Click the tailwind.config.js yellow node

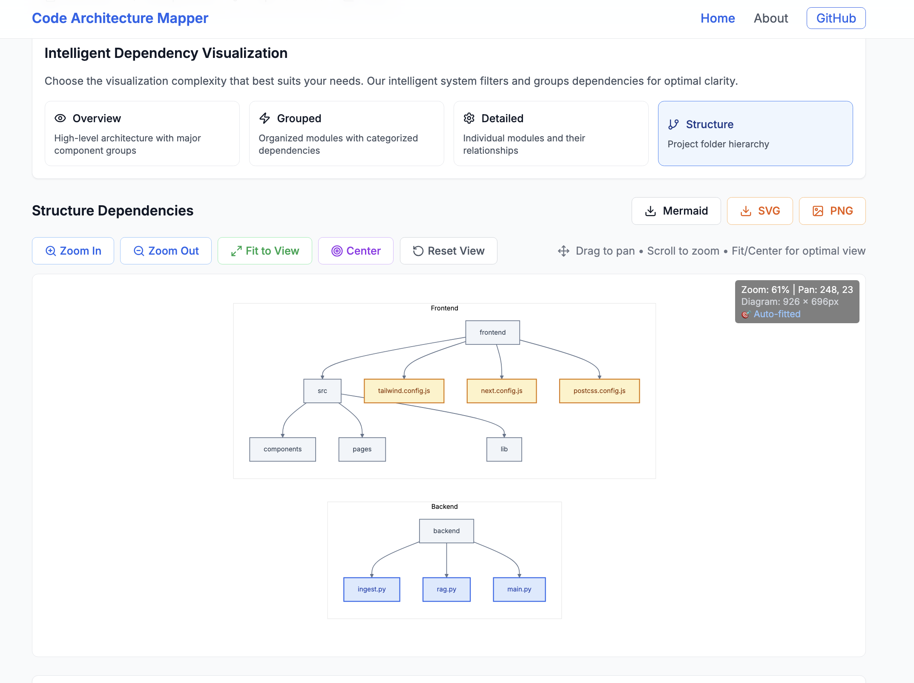coord(404,391)
